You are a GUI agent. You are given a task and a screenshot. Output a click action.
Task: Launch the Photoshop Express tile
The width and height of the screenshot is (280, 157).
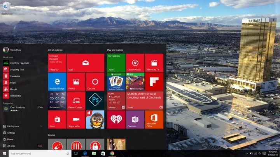coord(95,100)
